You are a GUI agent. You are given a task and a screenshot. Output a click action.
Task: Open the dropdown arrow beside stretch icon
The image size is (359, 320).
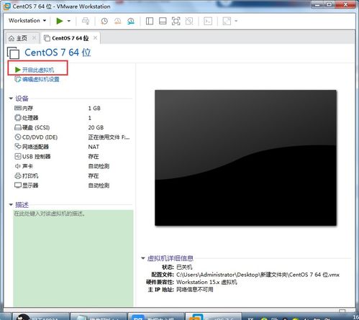236,21
